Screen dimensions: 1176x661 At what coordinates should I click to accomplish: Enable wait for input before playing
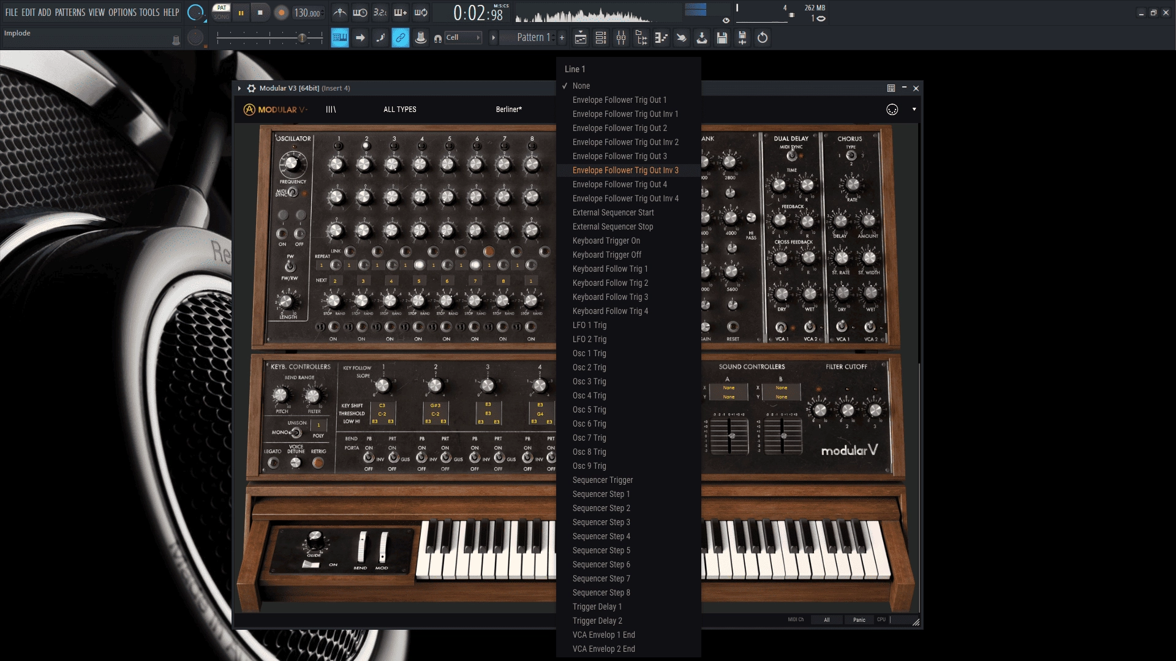[x=360, y=12]
